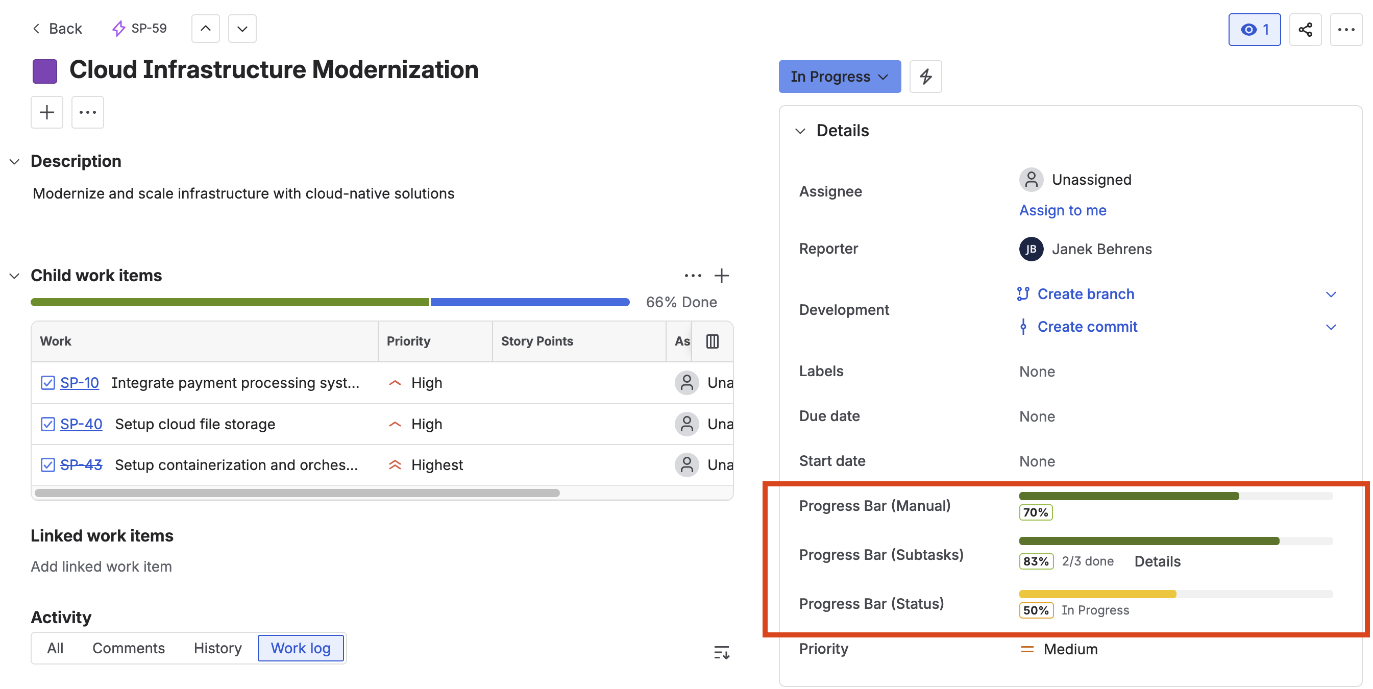
Task: Open the share options icon
Action: point(1305,29)
